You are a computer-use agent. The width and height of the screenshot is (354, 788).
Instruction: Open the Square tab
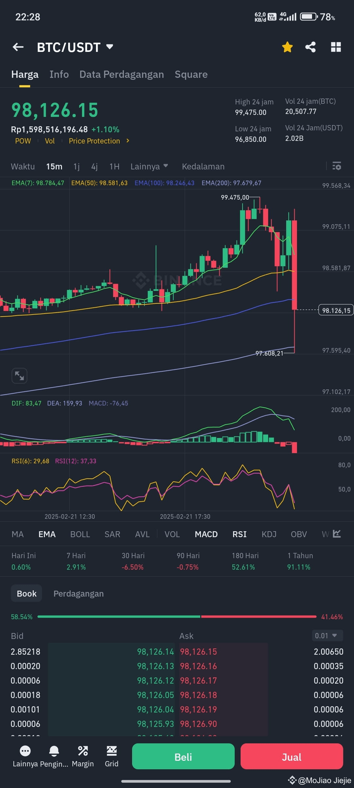pos(191,75)
